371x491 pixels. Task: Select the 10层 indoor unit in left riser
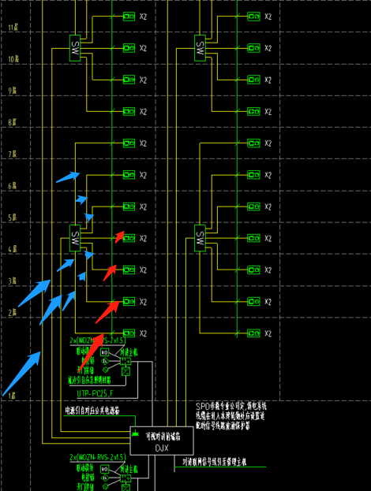pyautogui.click(x=129, y=48)
